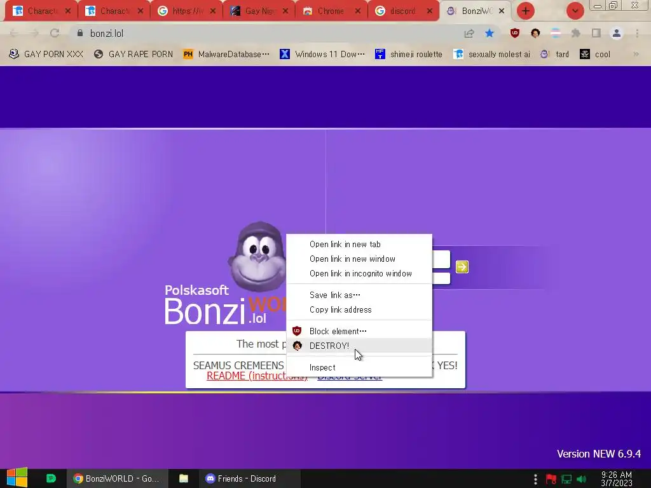This screenshot has height=488, width=651.
Task: Open BonziWORLD Chrome window from taskbar
Action: pos(117,478)
